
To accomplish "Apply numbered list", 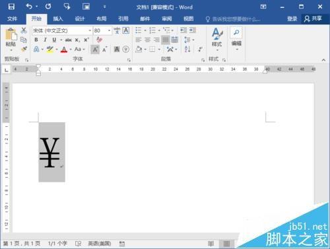I will click(x=152, y=30).
